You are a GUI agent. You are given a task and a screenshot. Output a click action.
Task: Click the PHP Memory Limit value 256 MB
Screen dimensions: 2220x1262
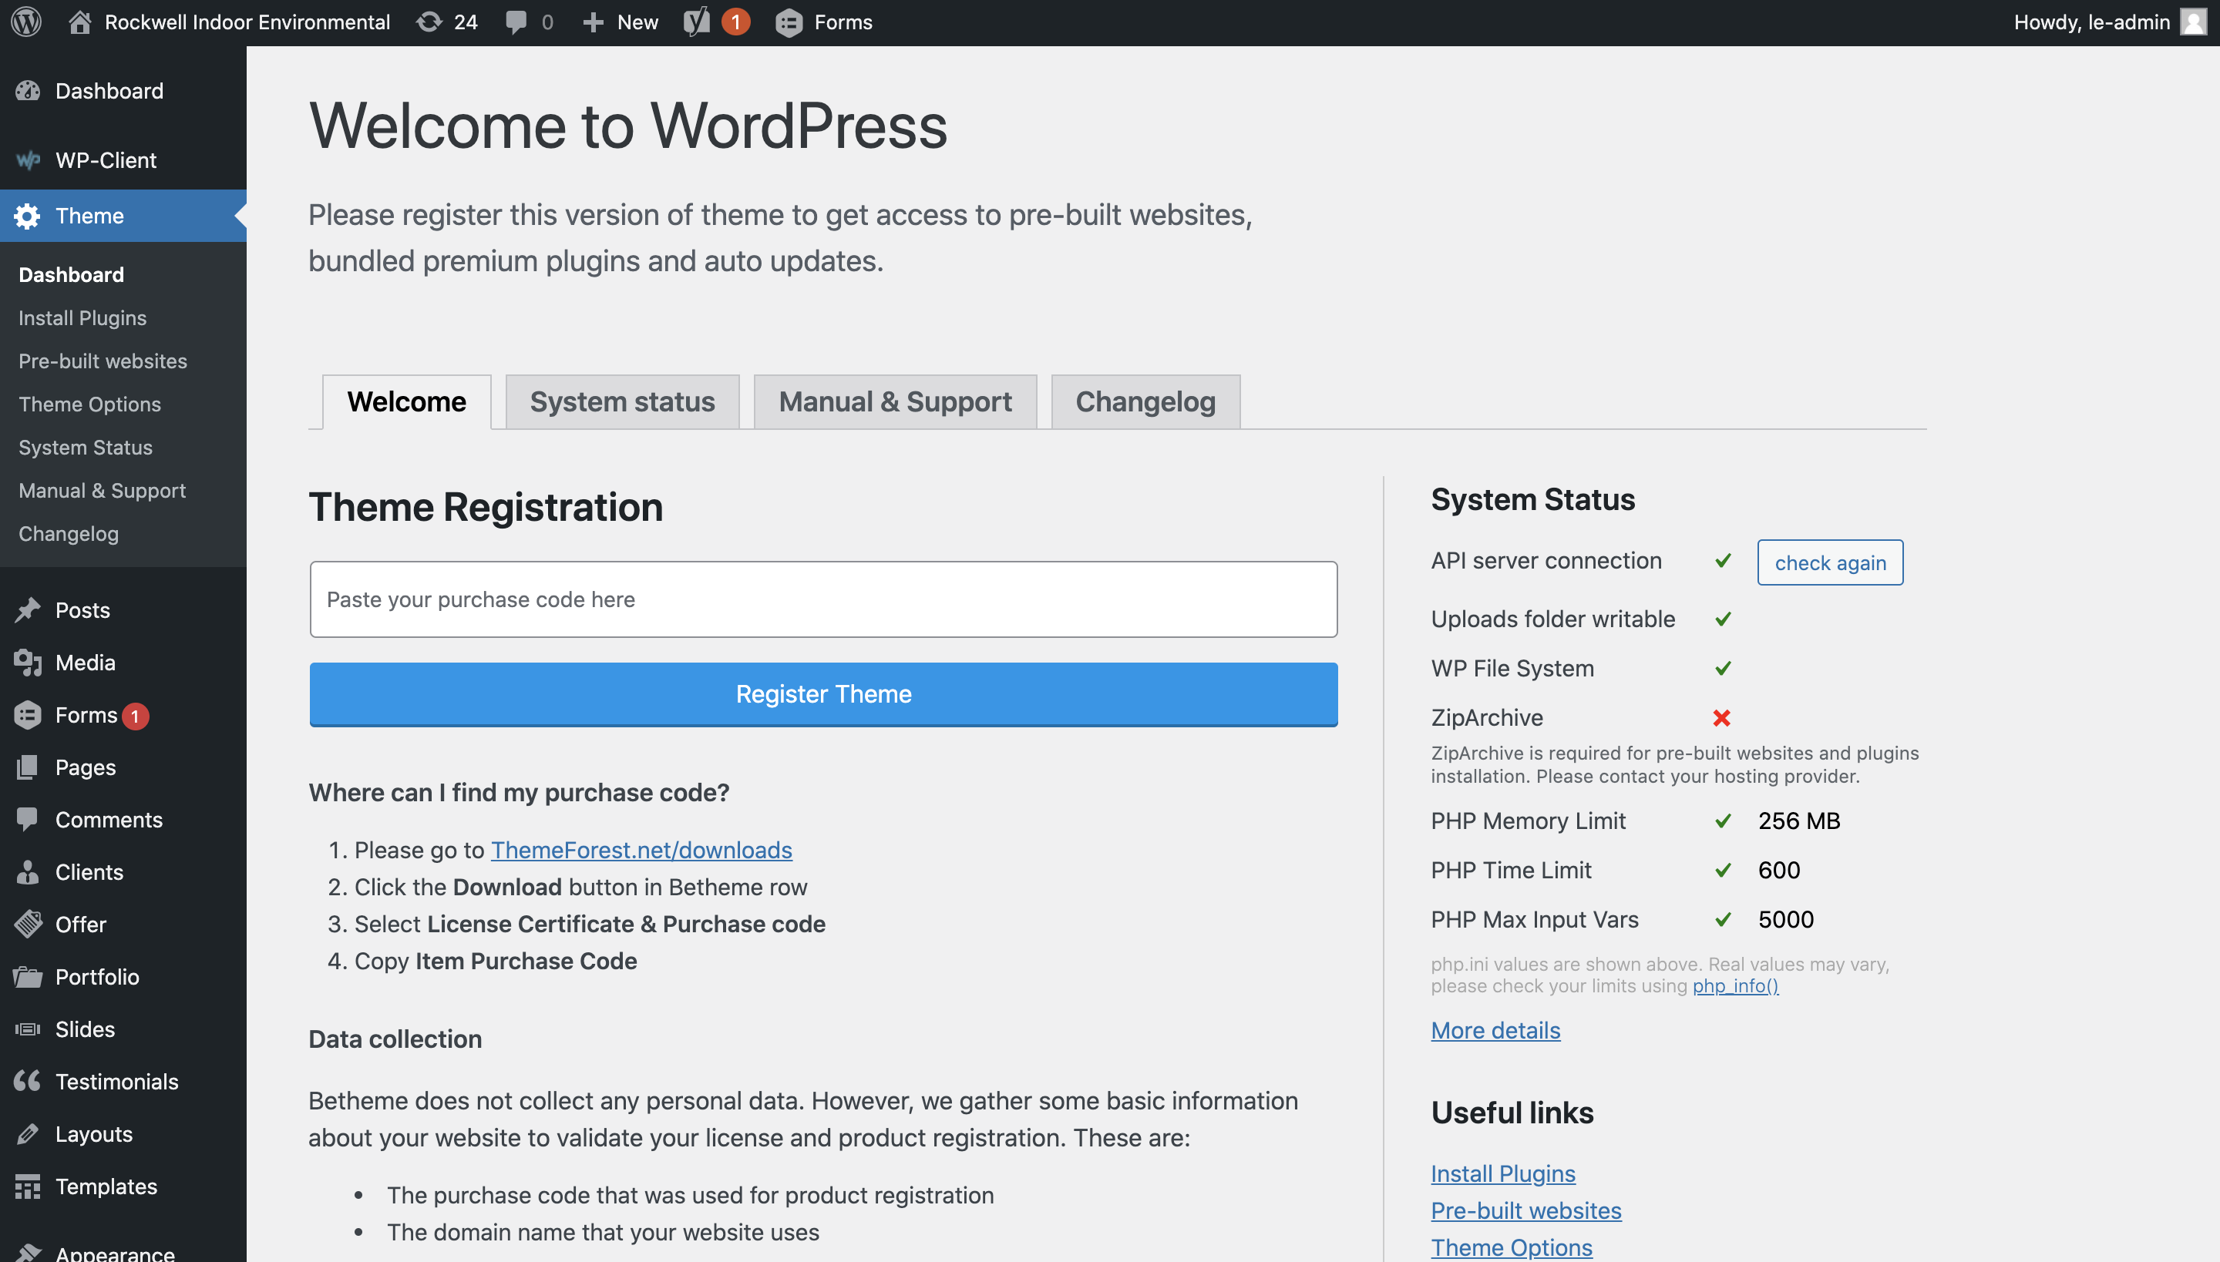point(1799,821)
